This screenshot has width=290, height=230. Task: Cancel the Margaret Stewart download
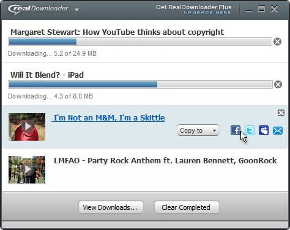tap(277, 42)
